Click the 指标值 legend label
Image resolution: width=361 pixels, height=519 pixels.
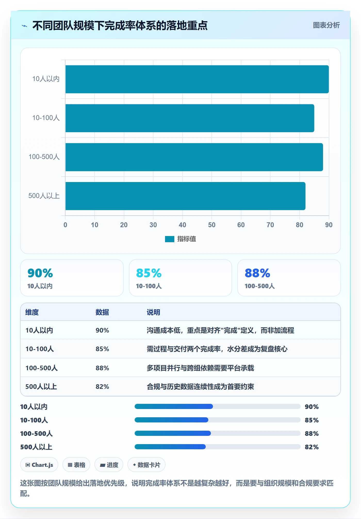(x=186, y=239)
